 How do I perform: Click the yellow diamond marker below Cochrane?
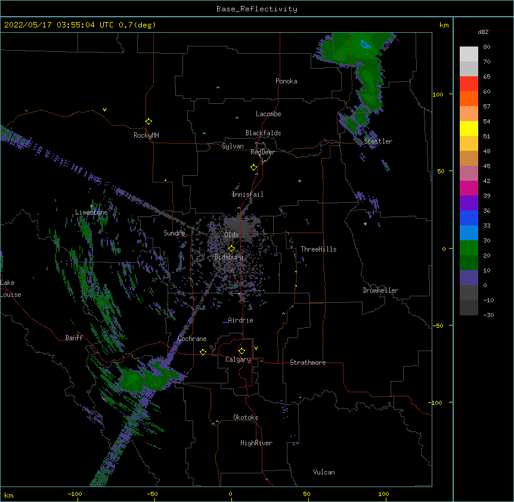[203, 352]
